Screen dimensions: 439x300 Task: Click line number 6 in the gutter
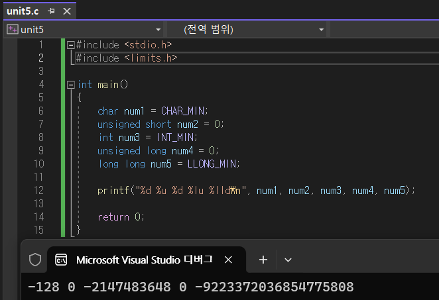[x=41, y=111]
